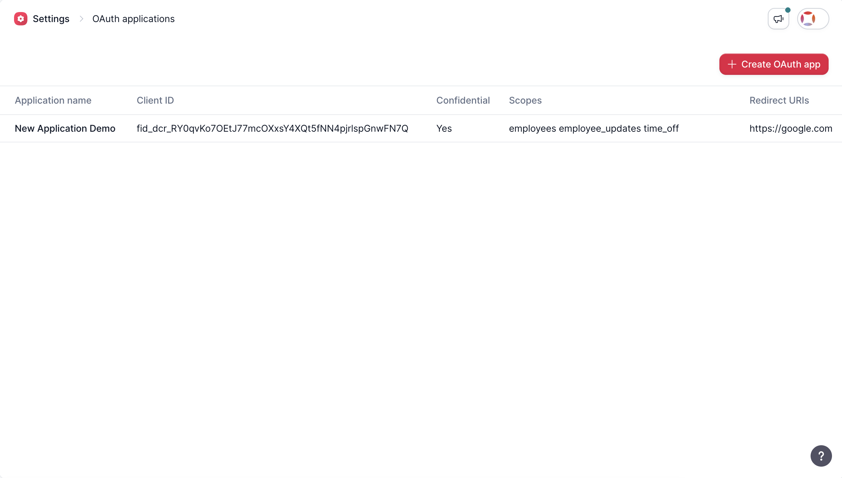Click the scopes employees employee_updates time_off
This screenshot has width=842, height=478.
pyautogui.click(x=594, y=128)
